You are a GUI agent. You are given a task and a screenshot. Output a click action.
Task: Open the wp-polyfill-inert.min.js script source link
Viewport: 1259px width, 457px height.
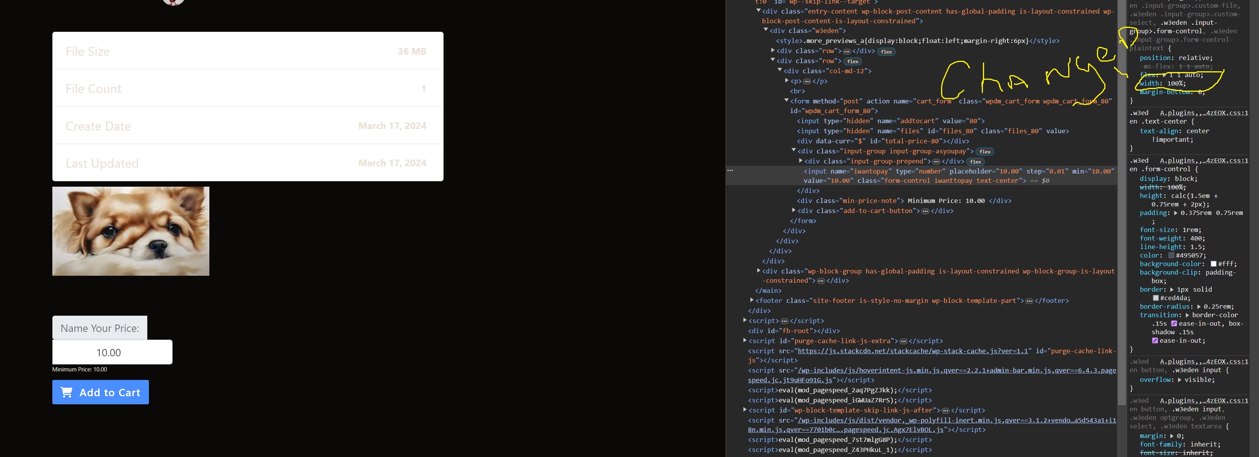pos(932,425)
